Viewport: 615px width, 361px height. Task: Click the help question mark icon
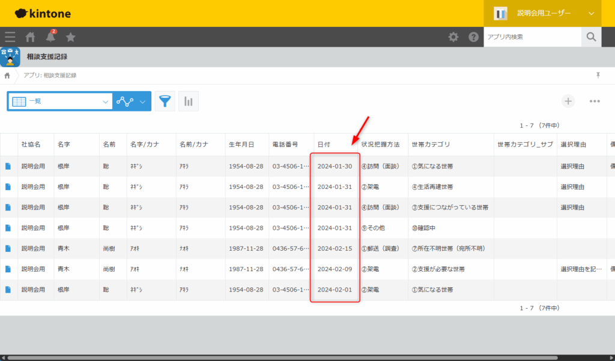tap(474, 37)
